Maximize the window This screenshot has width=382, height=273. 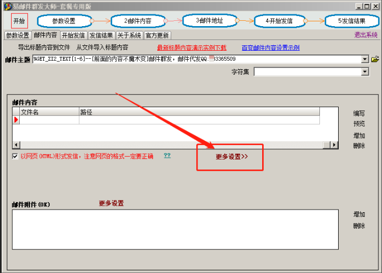tap(367, 6)
